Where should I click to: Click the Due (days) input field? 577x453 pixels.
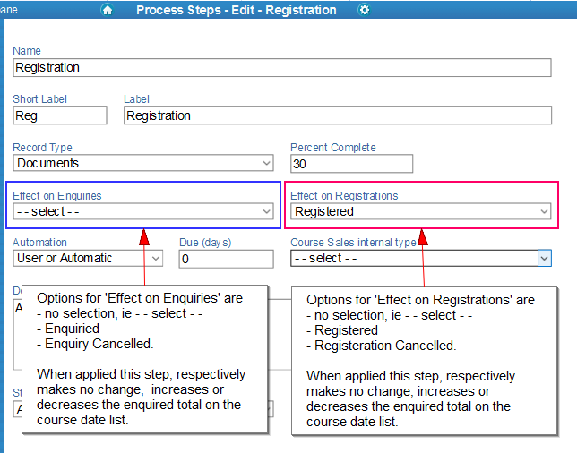coord(226,259)
